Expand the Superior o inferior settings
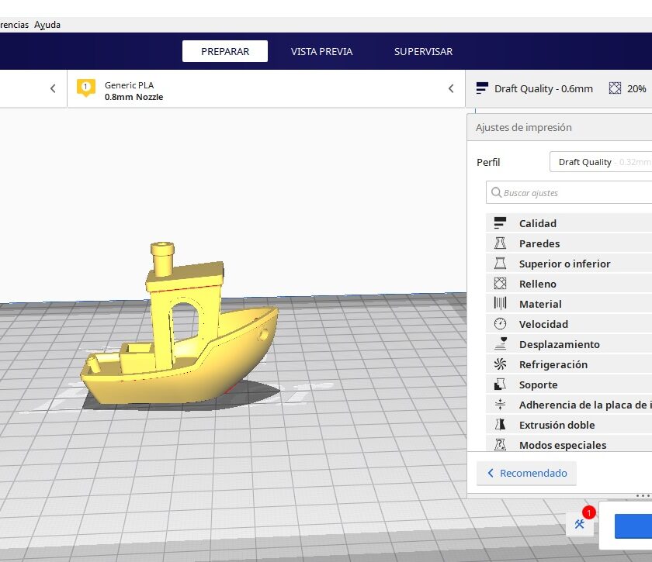Image resolution: width=652 pixels, height=562 pixels. 569,264
